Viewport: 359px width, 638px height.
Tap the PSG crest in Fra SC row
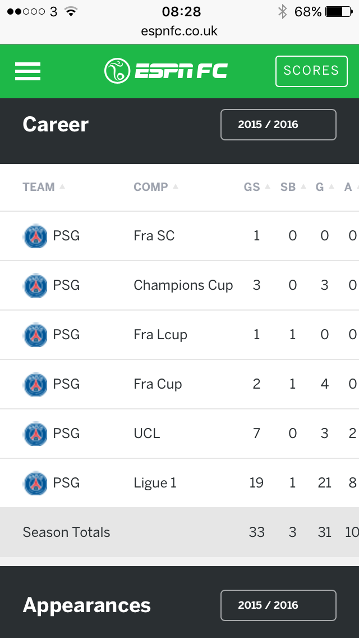pos(35,236)
